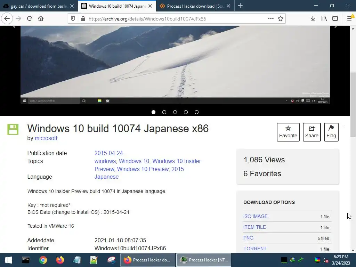Open the Library bookmarks and history
The height and width of the screenshot is (267, 356).
(324, 19)
